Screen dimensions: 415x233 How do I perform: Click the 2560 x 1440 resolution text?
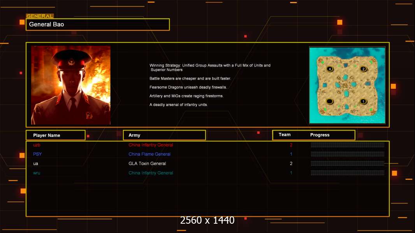(x=207, y=220)
